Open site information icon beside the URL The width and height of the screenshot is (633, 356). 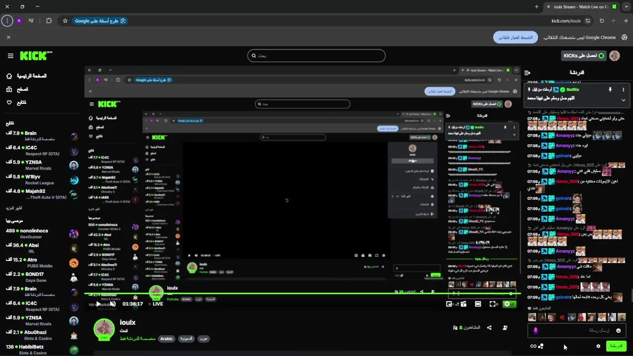pyautogui.click(x=588, y=21)
